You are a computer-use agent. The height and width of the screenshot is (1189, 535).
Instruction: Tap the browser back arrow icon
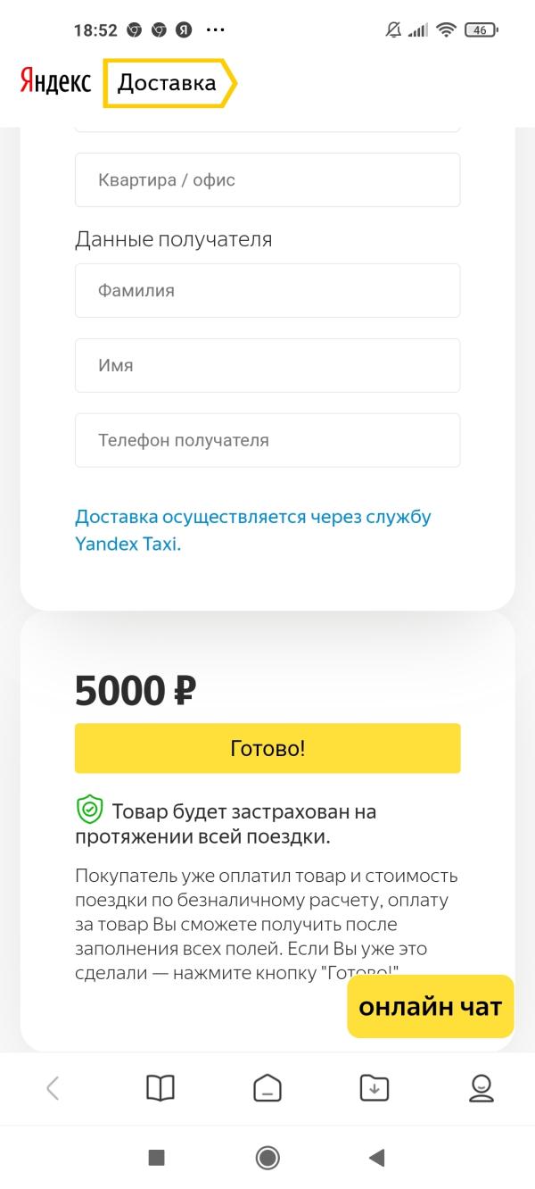(x=53, y=1087)
